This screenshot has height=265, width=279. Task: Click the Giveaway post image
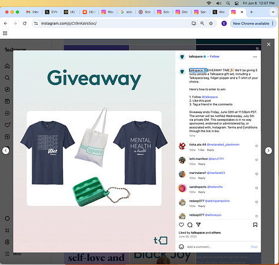point(94,152)
